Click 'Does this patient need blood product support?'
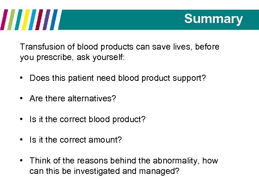This screenshot has height=194, width=259. [x=118, y=78]
